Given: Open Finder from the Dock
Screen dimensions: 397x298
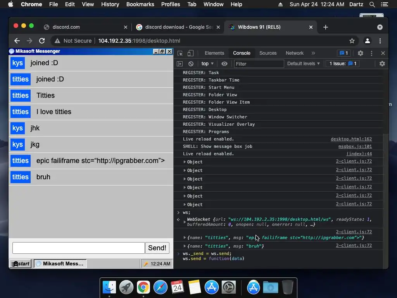Looking at the screenshot, I should click(x=109, y=288).
